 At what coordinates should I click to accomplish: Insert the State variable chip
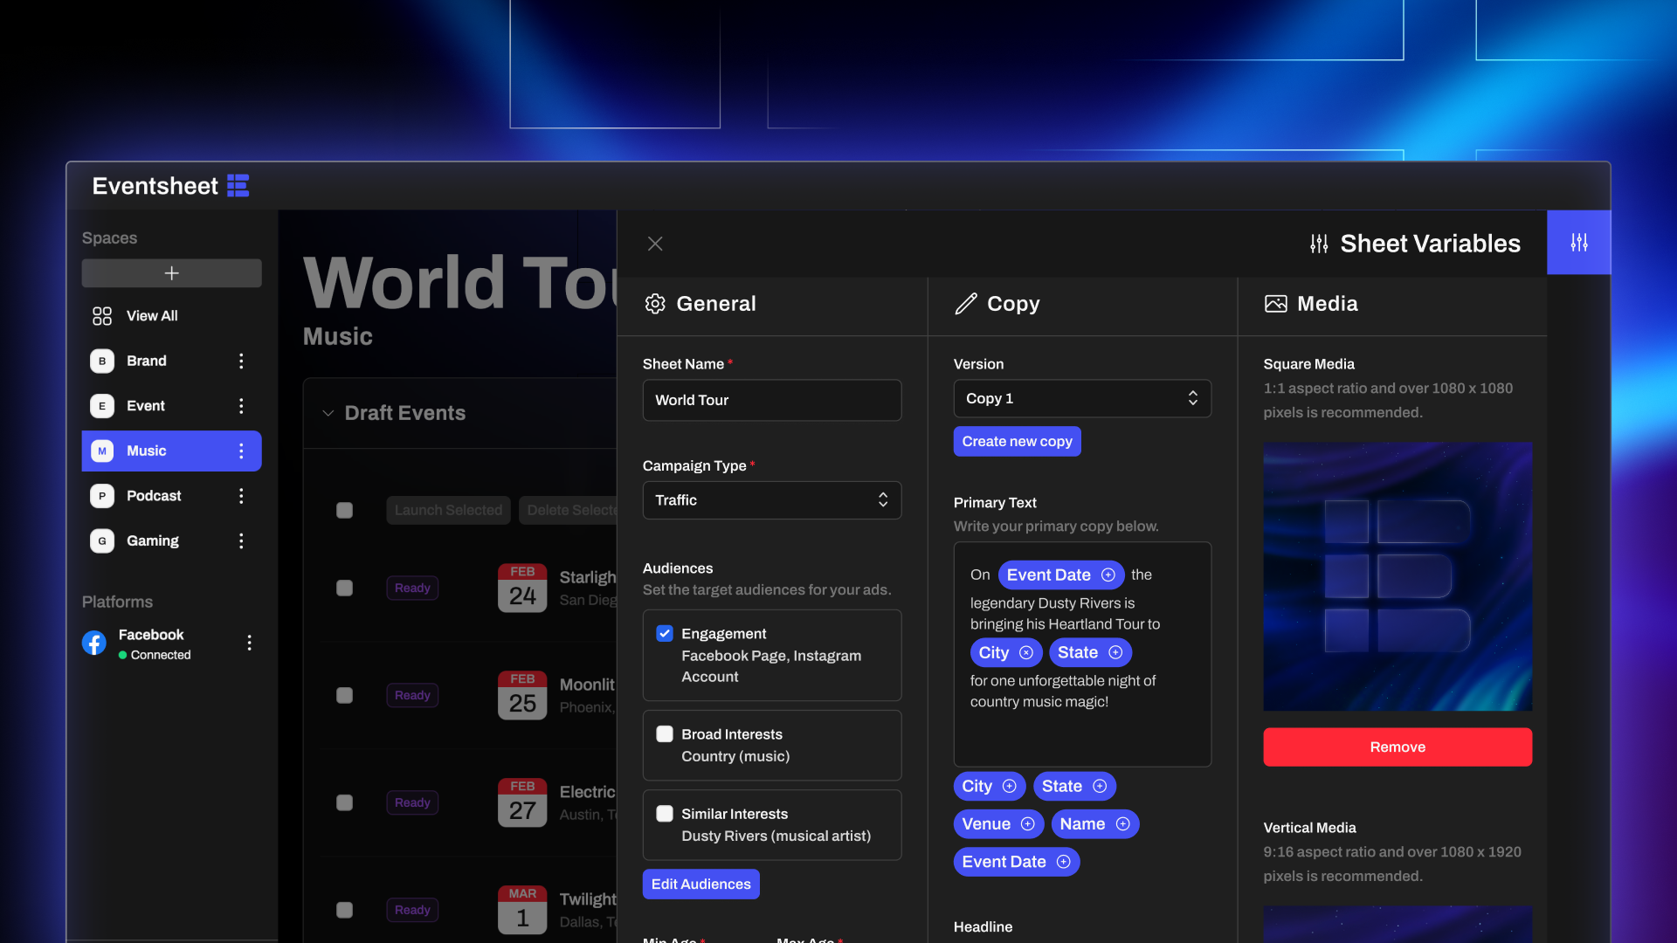coord(1074,787)
